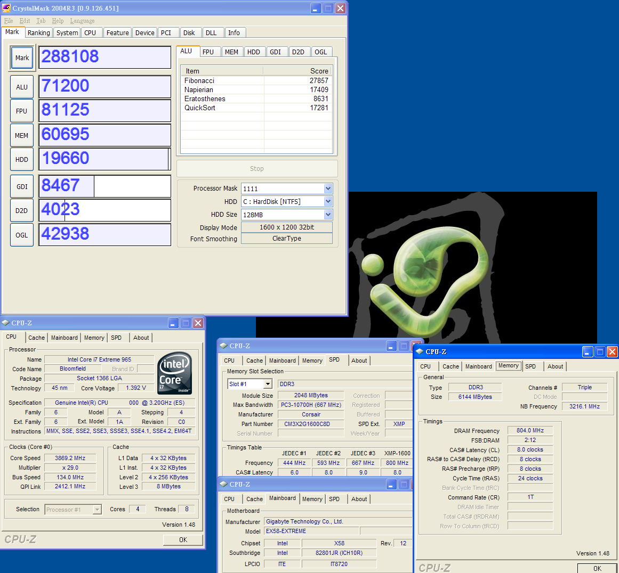This screenshot has height=573, width=619.
Task: Run the full benchmark with the Mark button
Action: pos(22,58)
